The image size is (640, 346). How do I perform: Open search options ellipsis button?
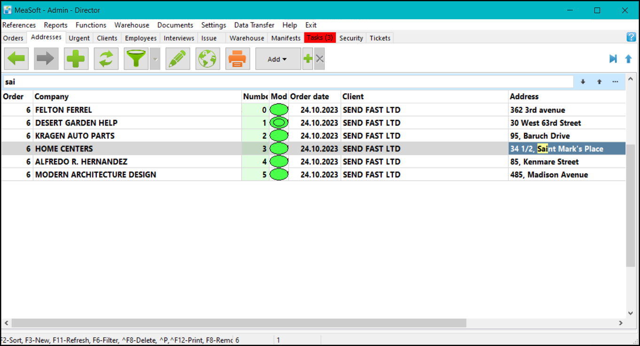(x=615, y=82)
